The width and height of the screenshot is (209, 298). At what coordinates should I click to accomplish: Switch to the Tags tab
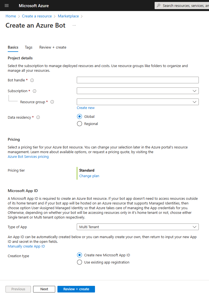(28, 47)
